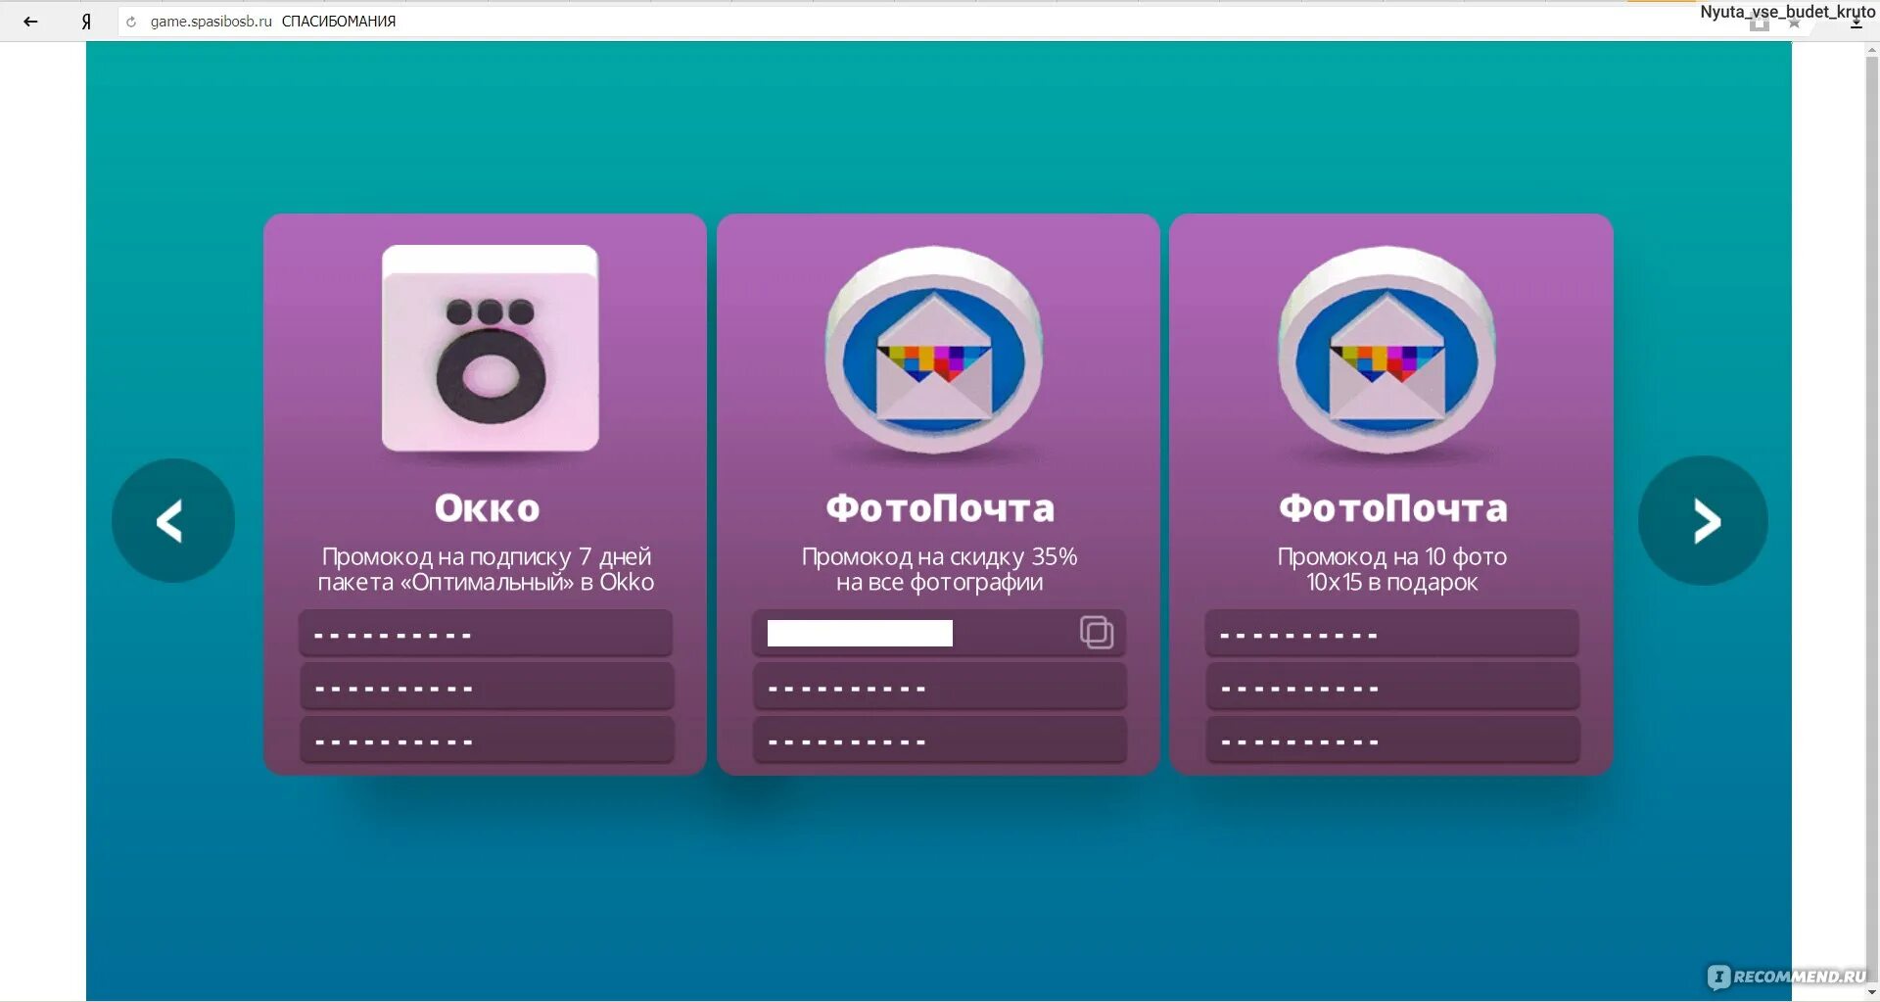
Task: Click the Окко card title
Action: [487, 508]
